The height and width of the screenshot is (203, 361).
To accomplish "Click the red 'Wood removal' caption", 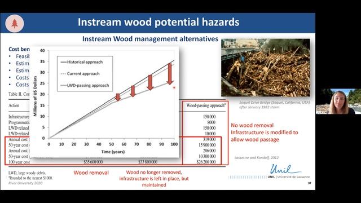I will point(91,173).
